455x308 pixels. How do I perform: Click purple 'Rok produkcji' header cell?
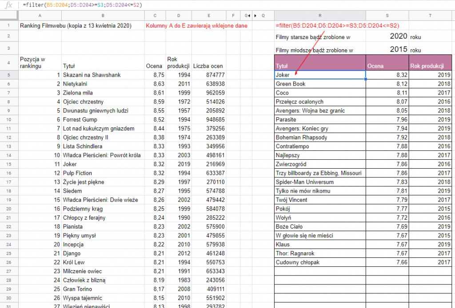click(x=430, y=63)
